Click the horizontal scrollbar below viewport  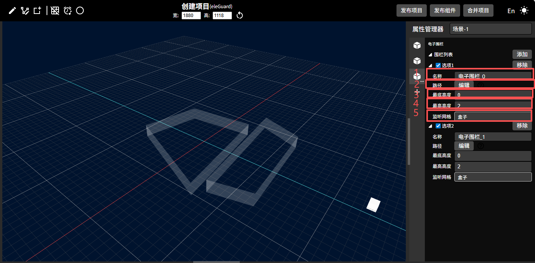pyautogui.click(x=216, y=262)
